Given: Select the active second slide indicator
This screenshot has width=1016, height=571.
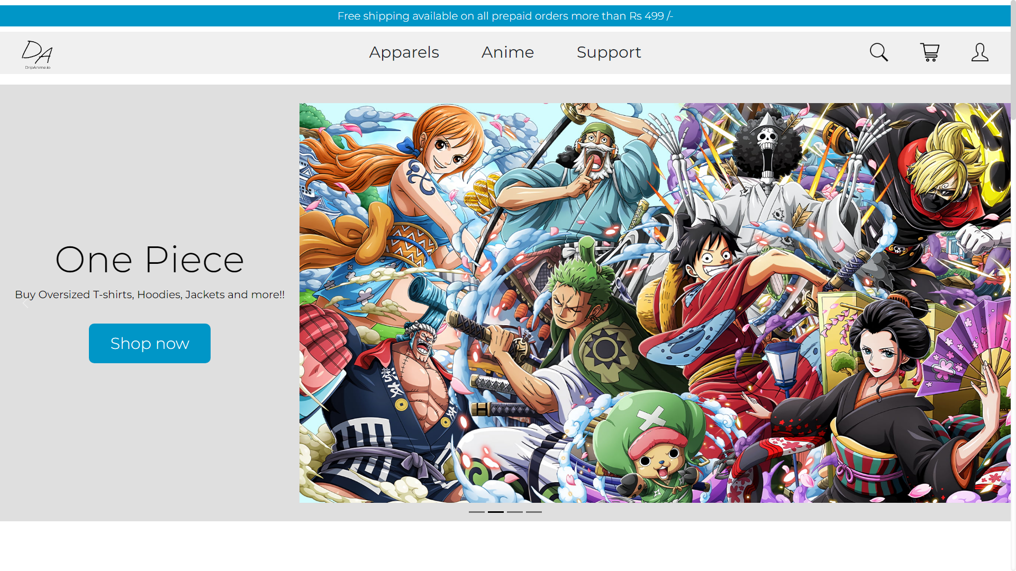Looking at the screenshot, I should pos(496,512).
